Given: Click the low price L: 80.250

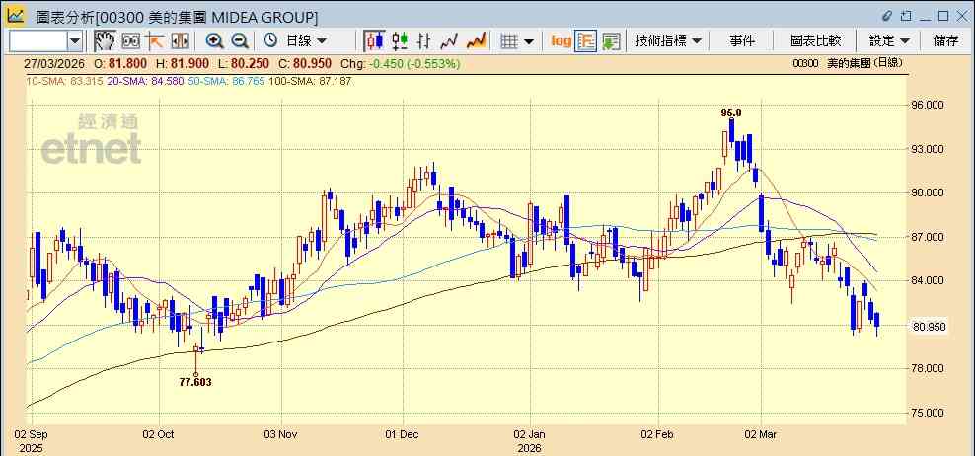Looking at the screenshot, I should 244,63.
